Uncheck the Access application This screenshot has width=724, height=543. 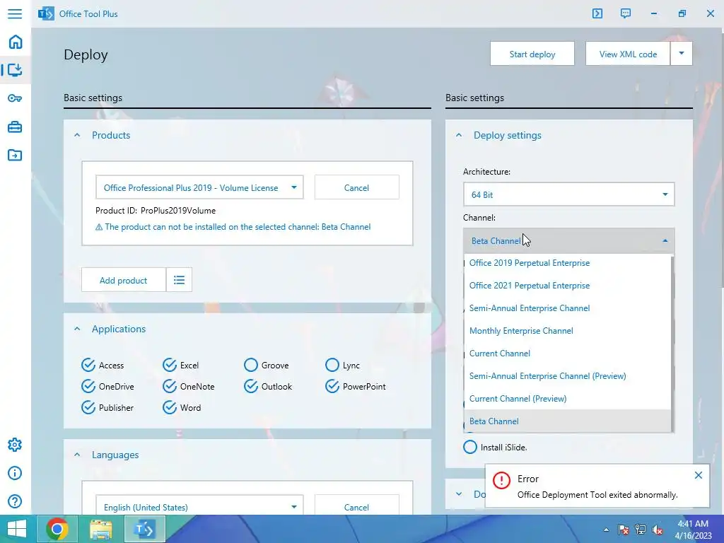(88, 365)
